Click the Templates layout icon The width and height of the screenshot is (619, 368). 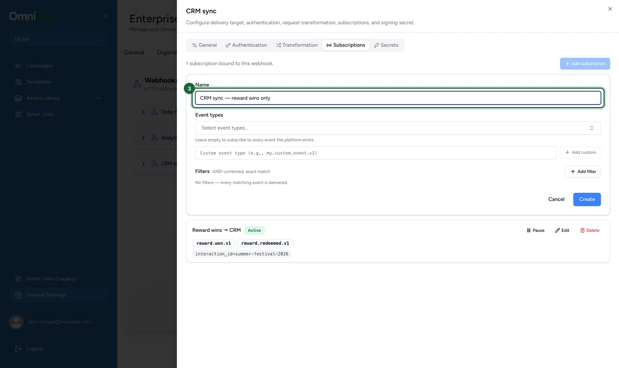[x=18, y=82]
